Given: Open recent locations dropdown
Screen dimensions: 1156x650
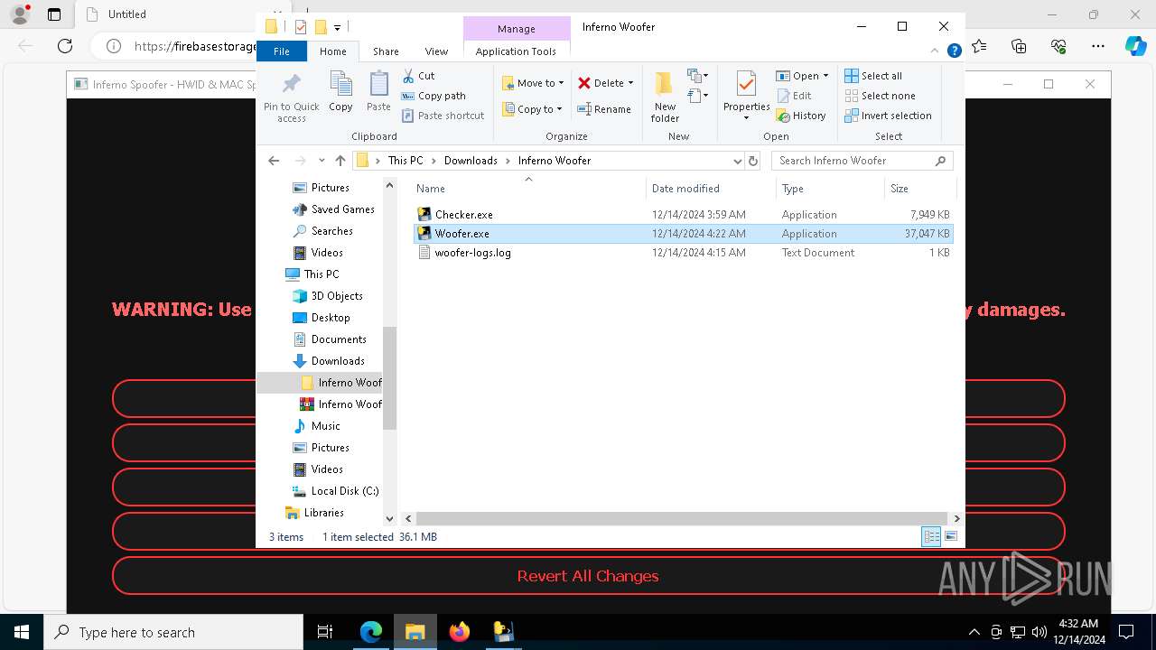Looking at the screenshot, I should (322, 161).
